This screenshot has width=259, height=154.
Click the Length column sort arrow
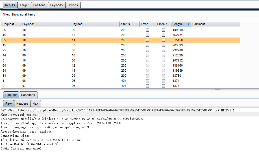click(x=188, y=24)
